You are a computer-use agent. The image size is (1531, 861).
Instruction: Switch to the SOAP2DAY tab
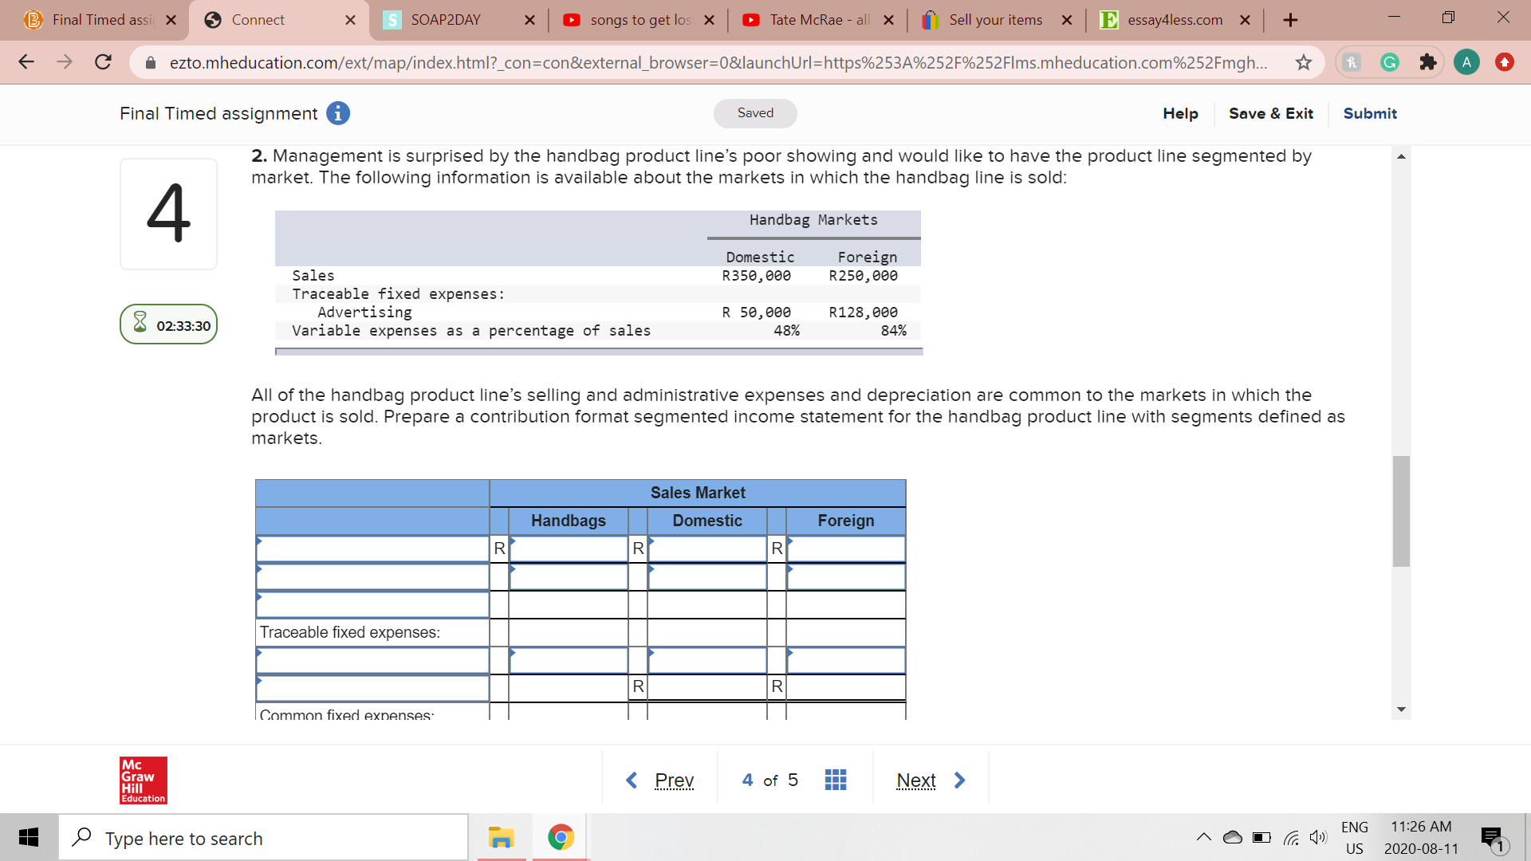[447, 20]
